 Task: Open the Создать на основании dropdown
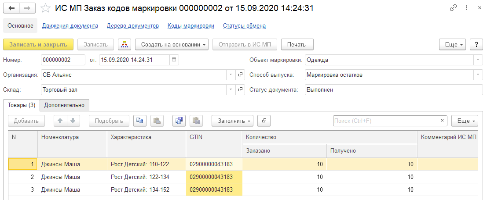(172, 44)
